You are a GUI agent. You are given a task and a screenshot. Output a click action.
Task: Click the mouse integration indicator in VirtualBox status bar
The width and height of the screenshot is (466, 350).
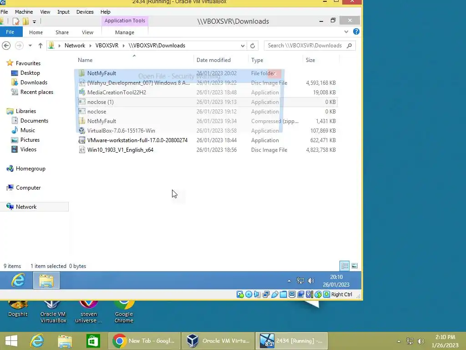[318, 294]
